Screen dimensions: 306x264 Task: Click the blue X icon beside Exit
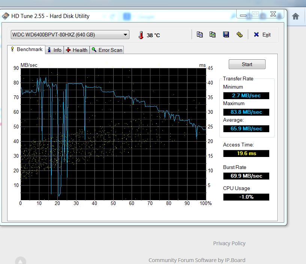pos(256,35)
